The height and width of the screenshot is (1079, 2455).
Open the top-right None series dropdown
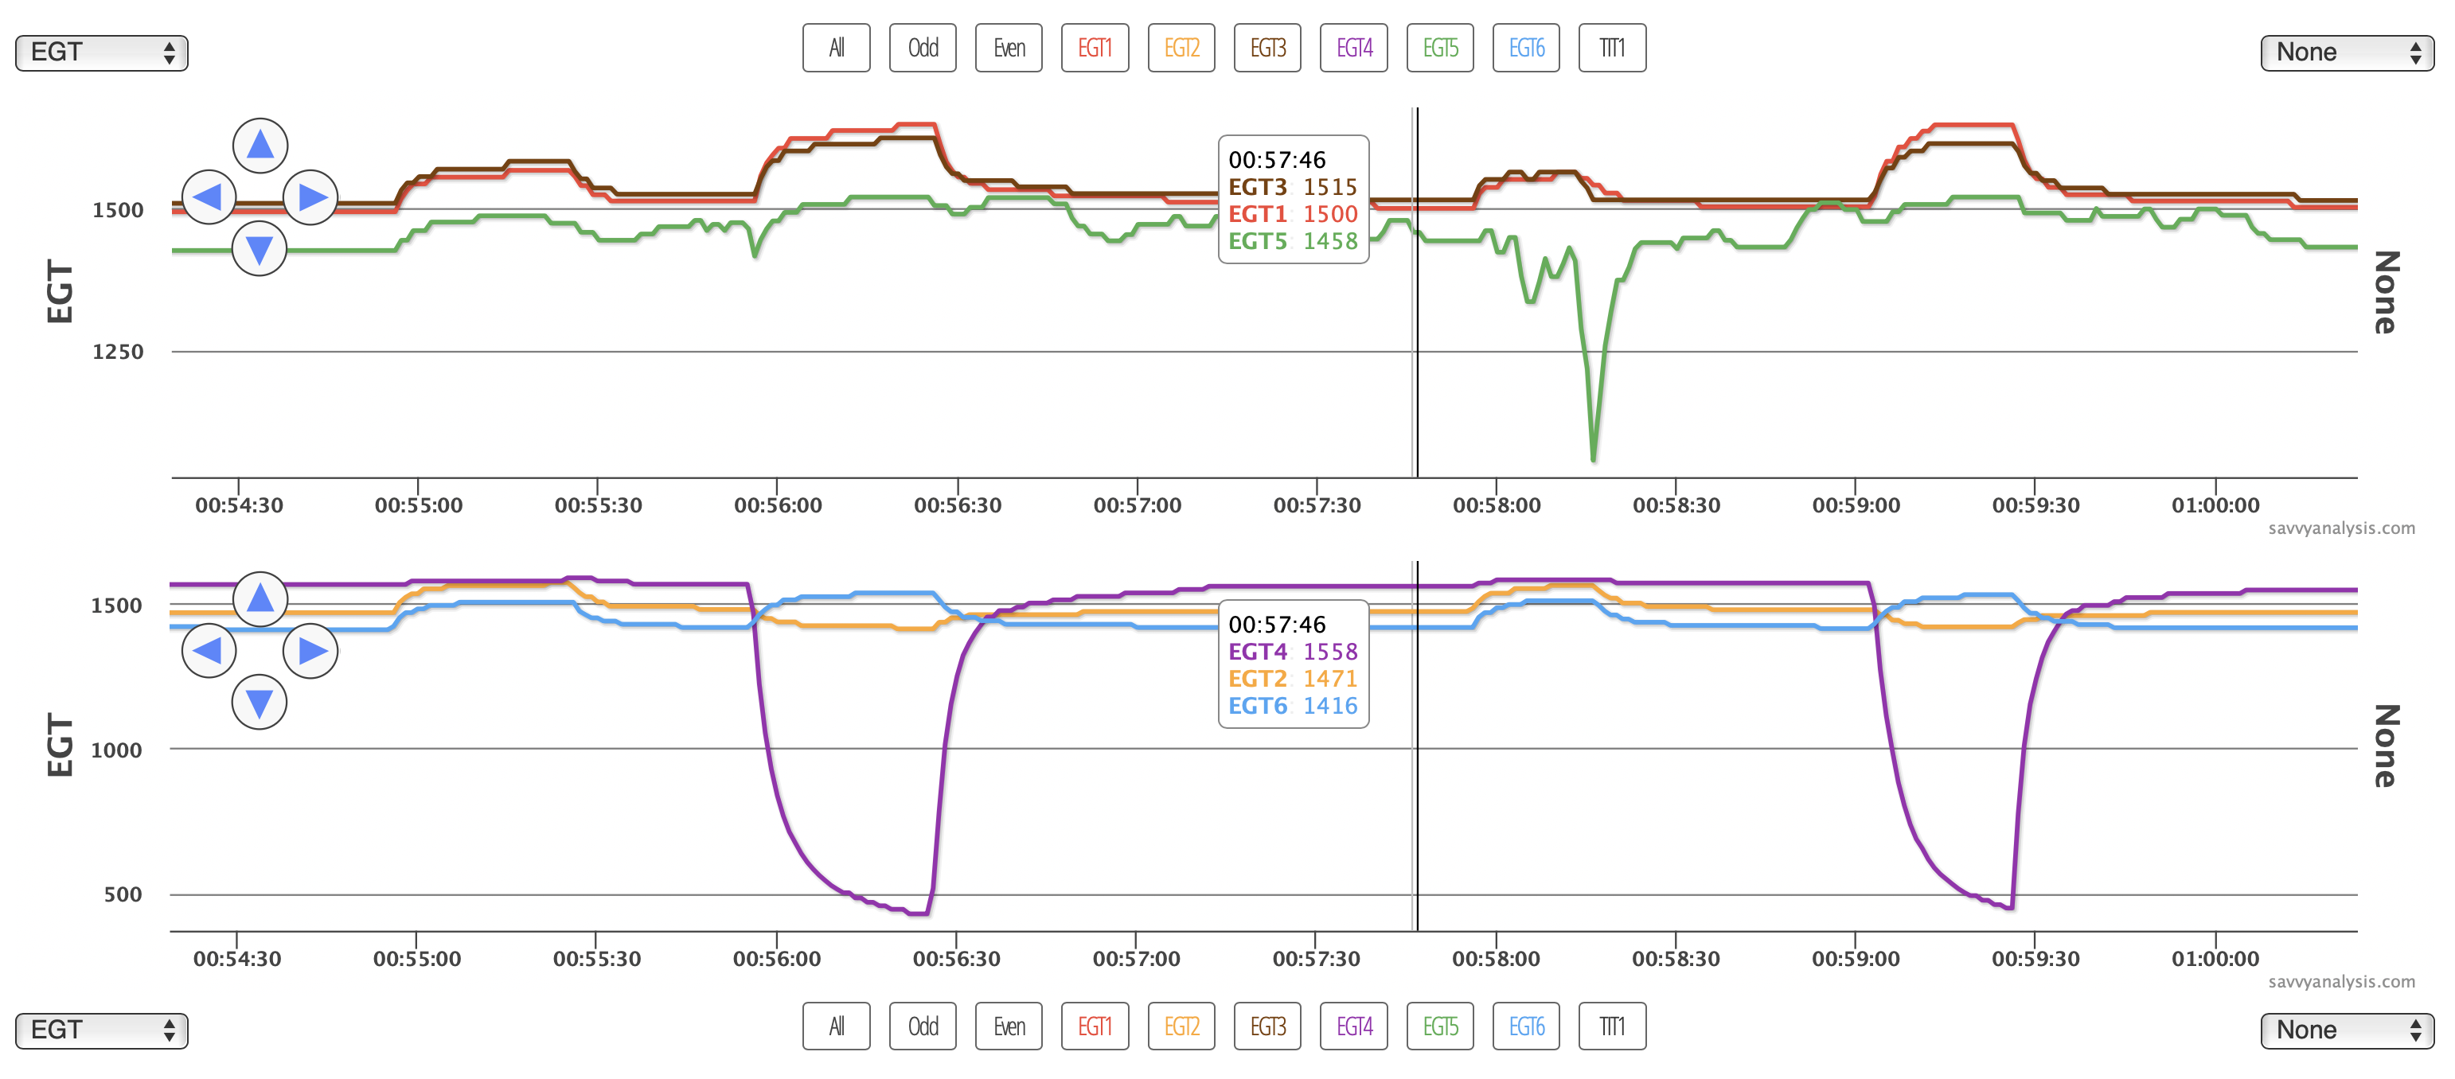click(x=2348, y=53)
